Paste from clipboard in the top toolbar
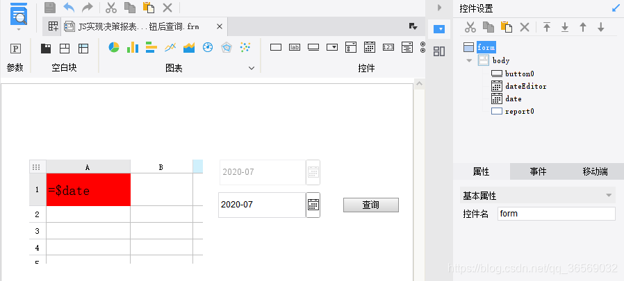This screenshot has width=624, height=281. tap(149, 8)
